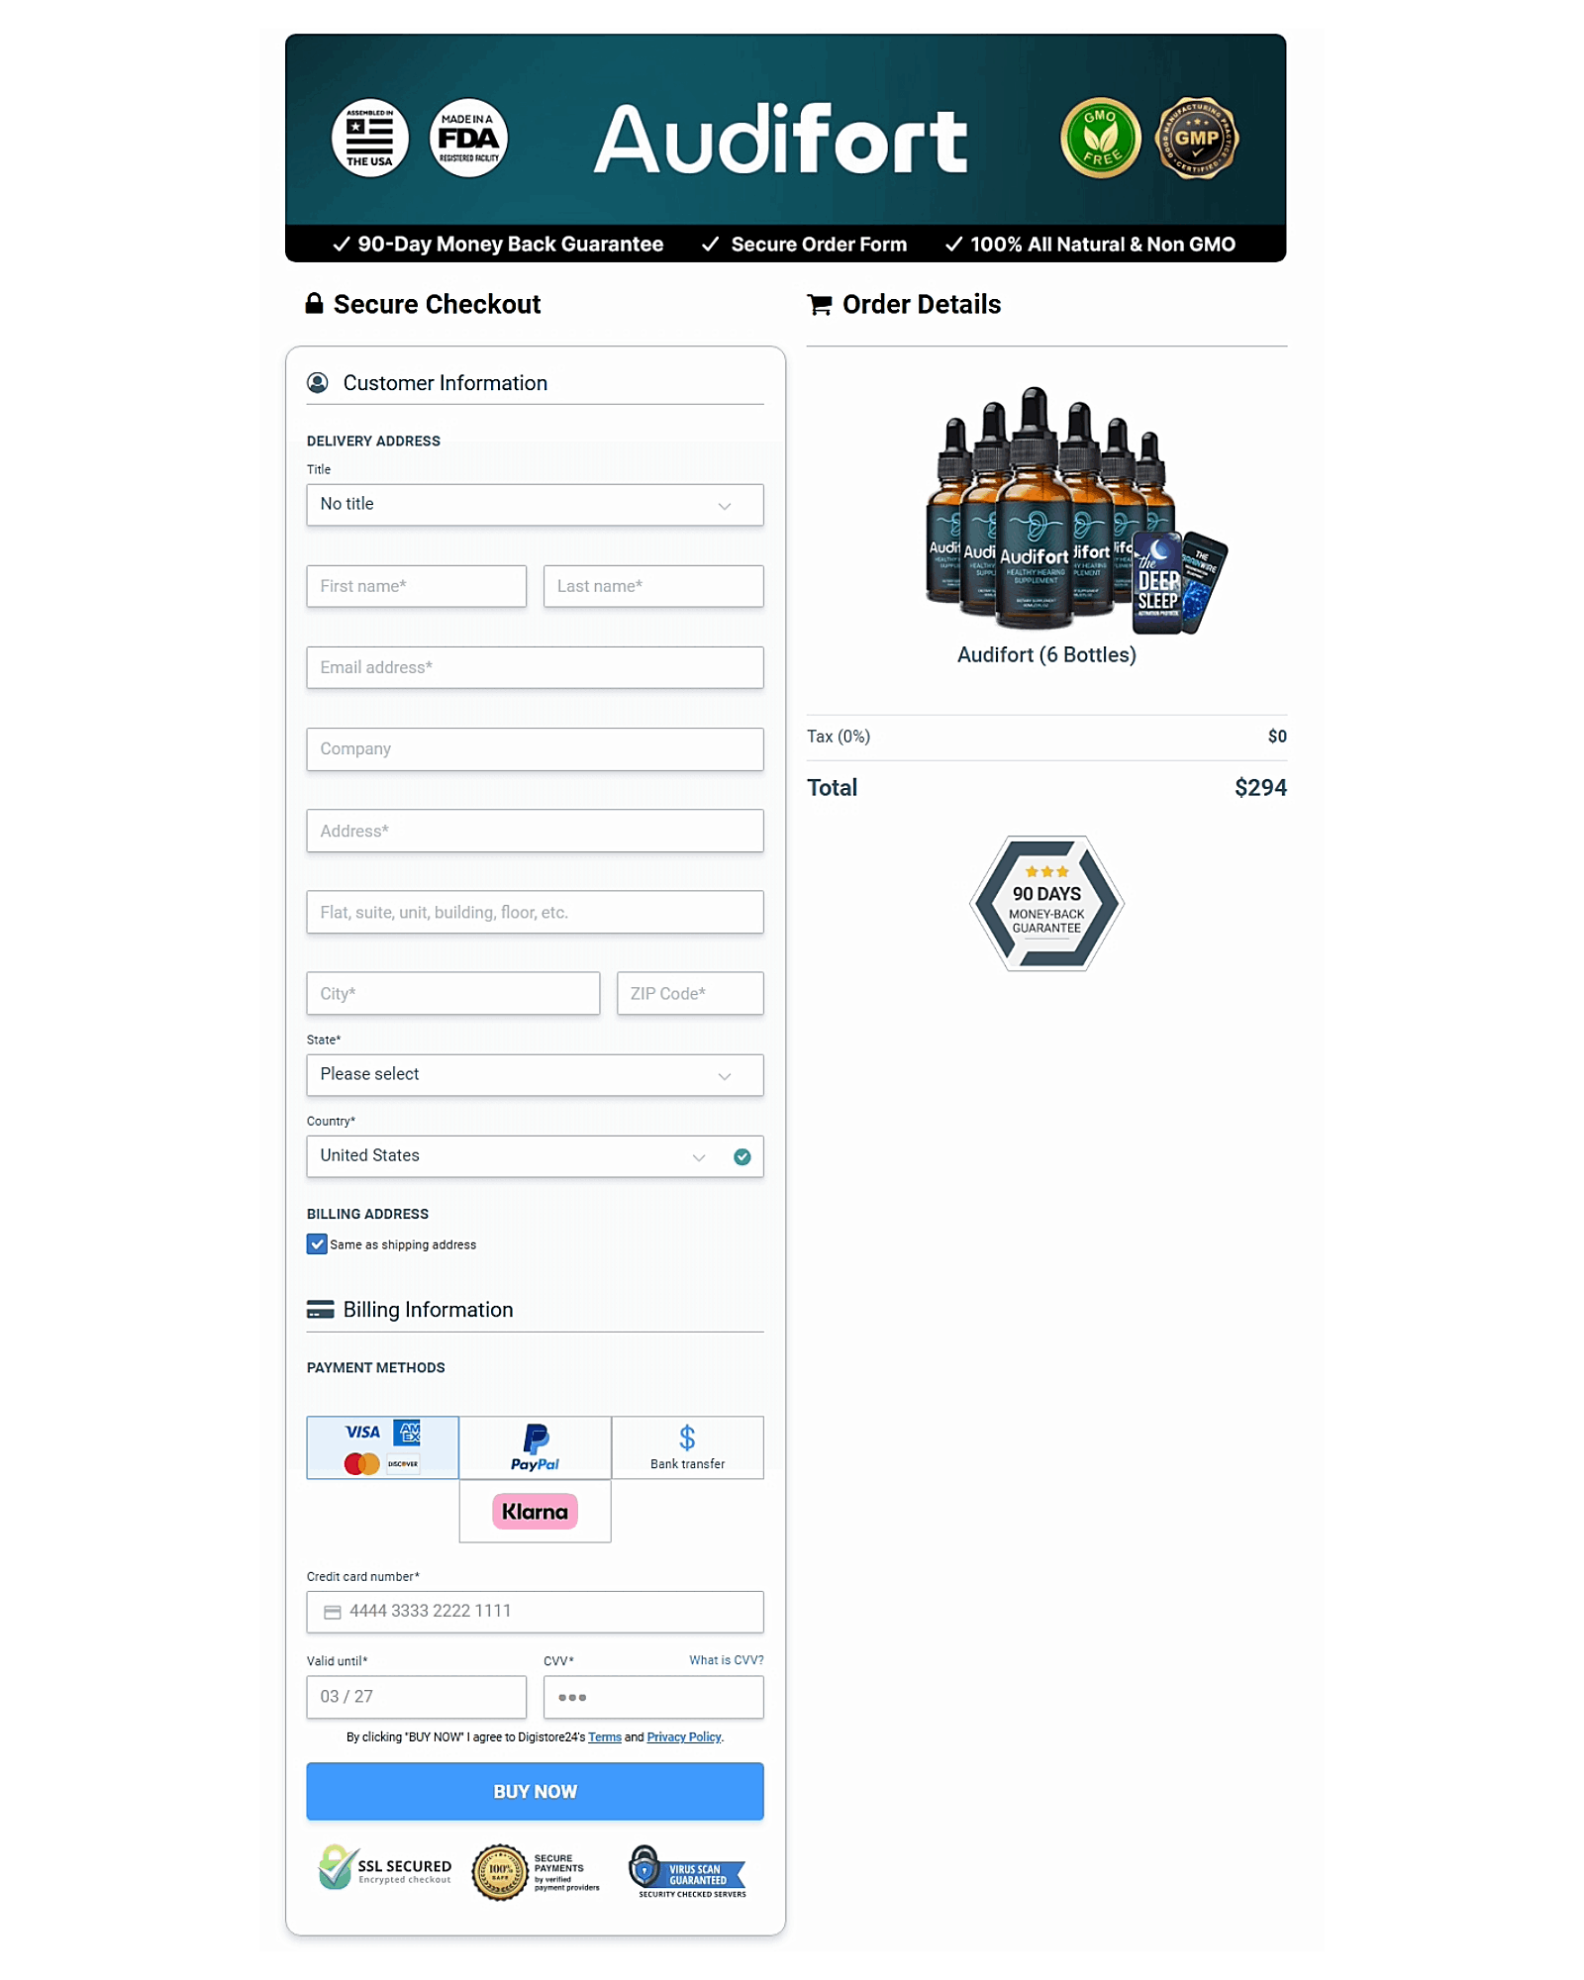Image resolution: width=1584 pixels, height=1980 pixels.
Task: Click the Assembled in the USA badge
Action: click(369, 139)
